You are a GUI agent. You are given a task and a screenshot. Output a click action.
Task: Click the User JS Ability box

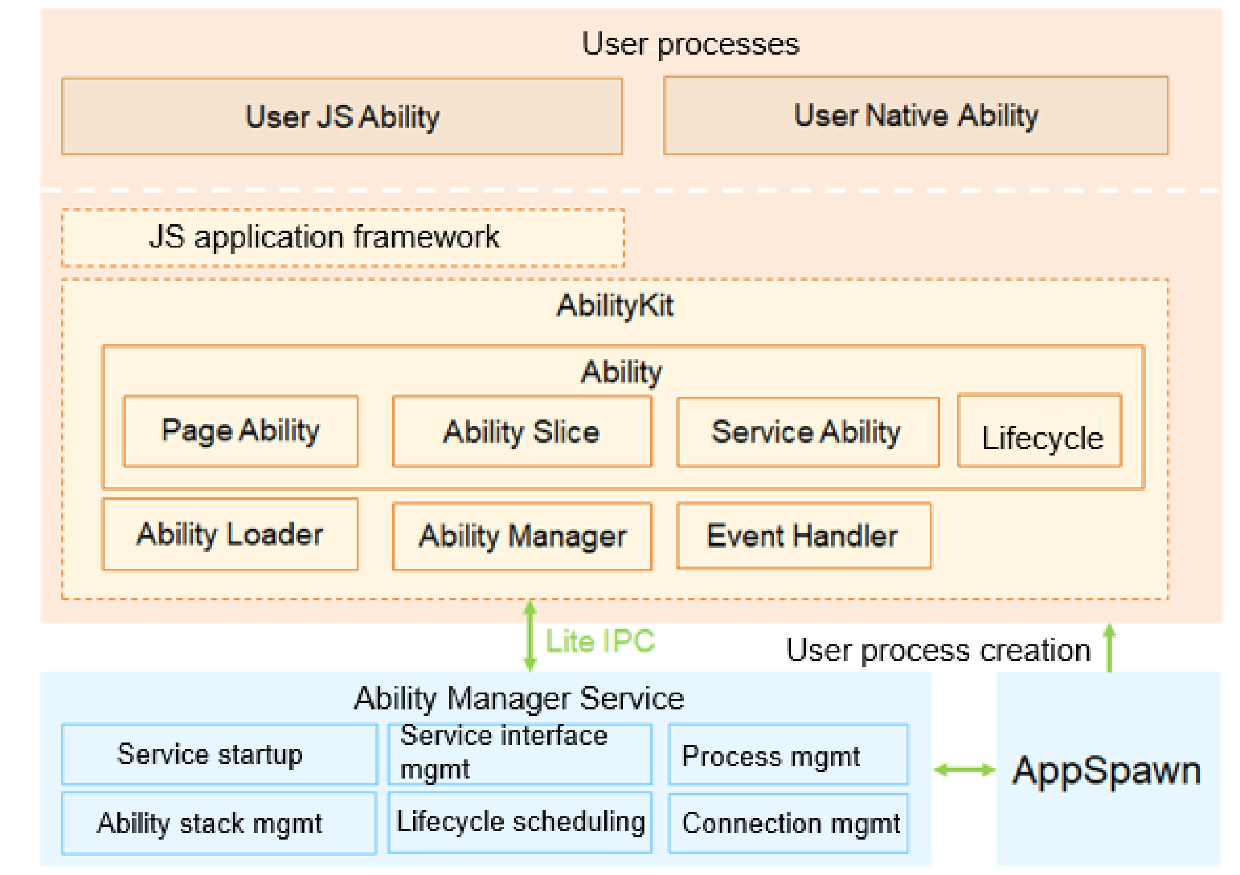pyautogui.click(x=342, y=116)
